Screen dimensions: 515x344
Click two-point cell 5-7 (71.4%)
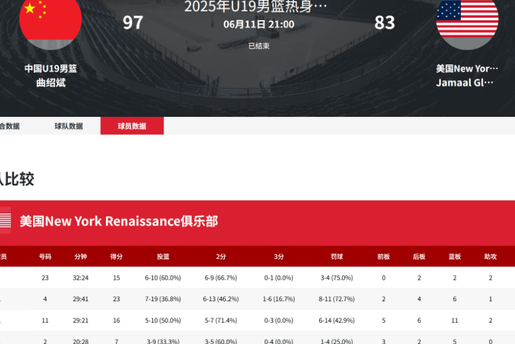click(220, 320)
